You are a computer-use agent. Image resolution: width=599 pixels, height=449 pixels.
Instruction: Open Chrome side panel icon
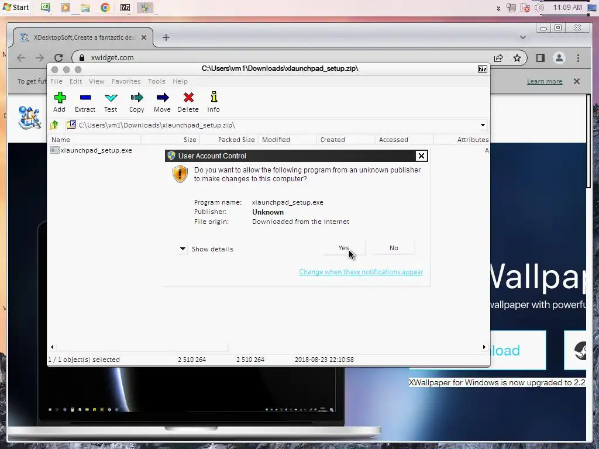point(540,58)
